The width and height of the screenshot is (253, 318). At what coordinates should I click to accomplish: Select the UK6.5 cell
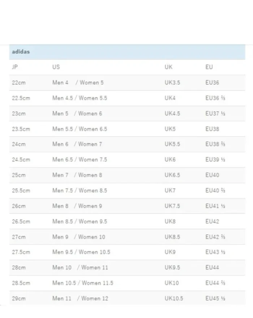click(172, 175)
